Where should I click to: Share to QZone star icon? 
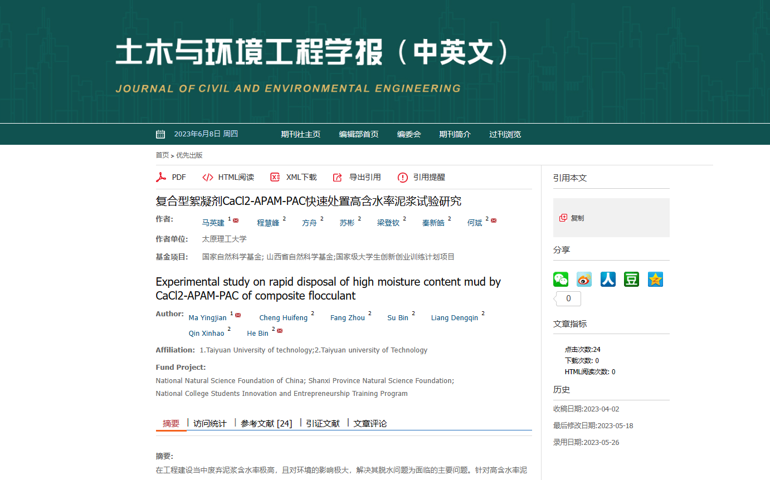655,280
